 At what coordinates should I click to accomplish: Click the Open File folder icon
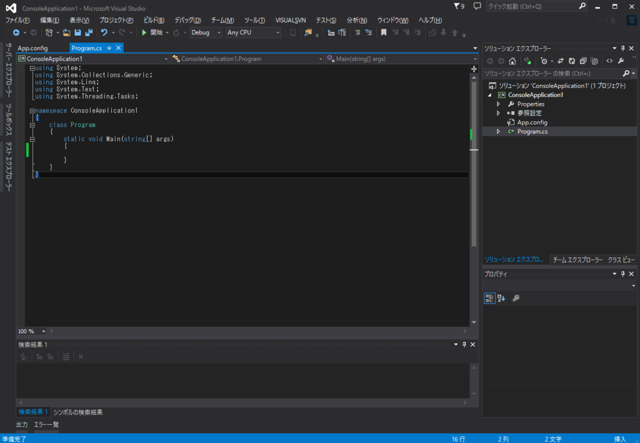tap(66, 32)
